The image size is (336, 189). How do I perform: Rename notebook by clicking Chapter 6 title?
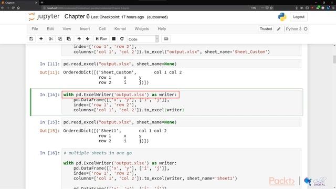[x=77, y=16]
